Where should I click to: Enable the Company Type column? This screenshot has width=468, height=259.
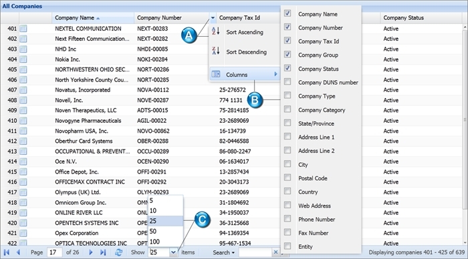[287, 95]
